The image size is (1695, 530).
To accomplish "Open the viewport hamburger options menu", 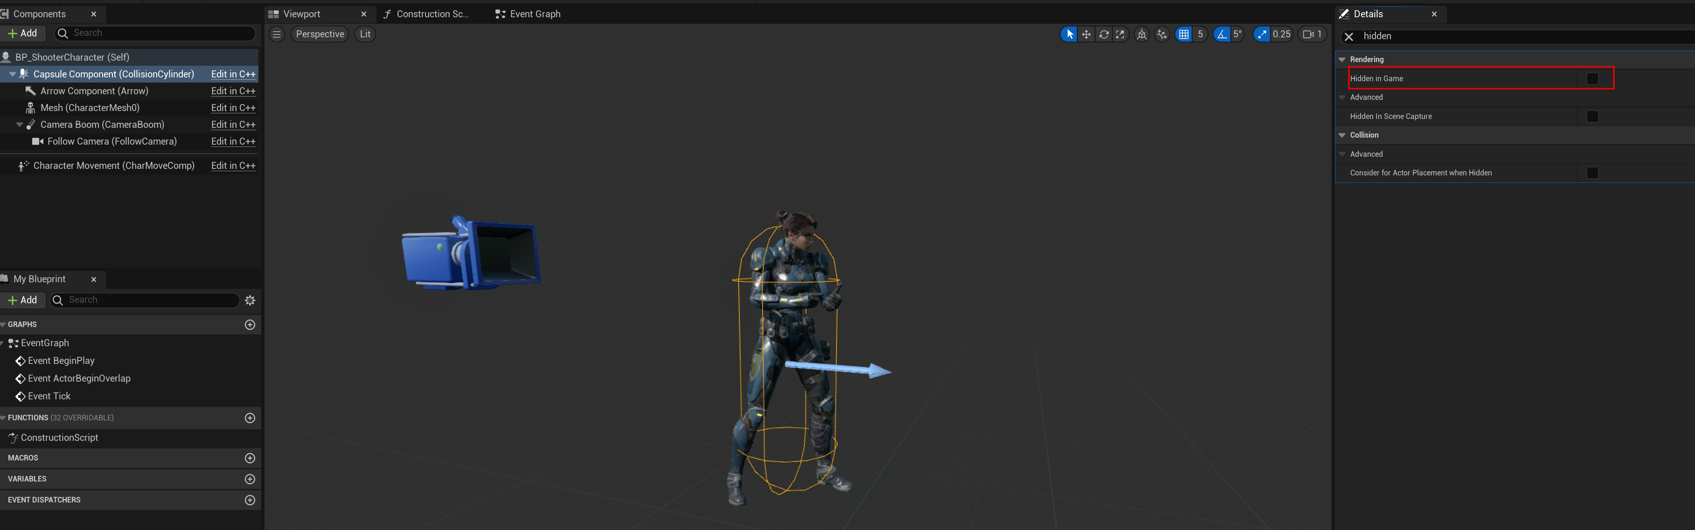I will click(277, 34).
